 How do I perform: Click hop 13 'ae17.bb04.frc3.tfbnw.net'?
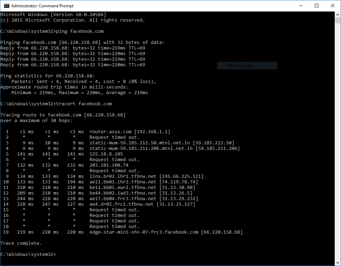123,199
